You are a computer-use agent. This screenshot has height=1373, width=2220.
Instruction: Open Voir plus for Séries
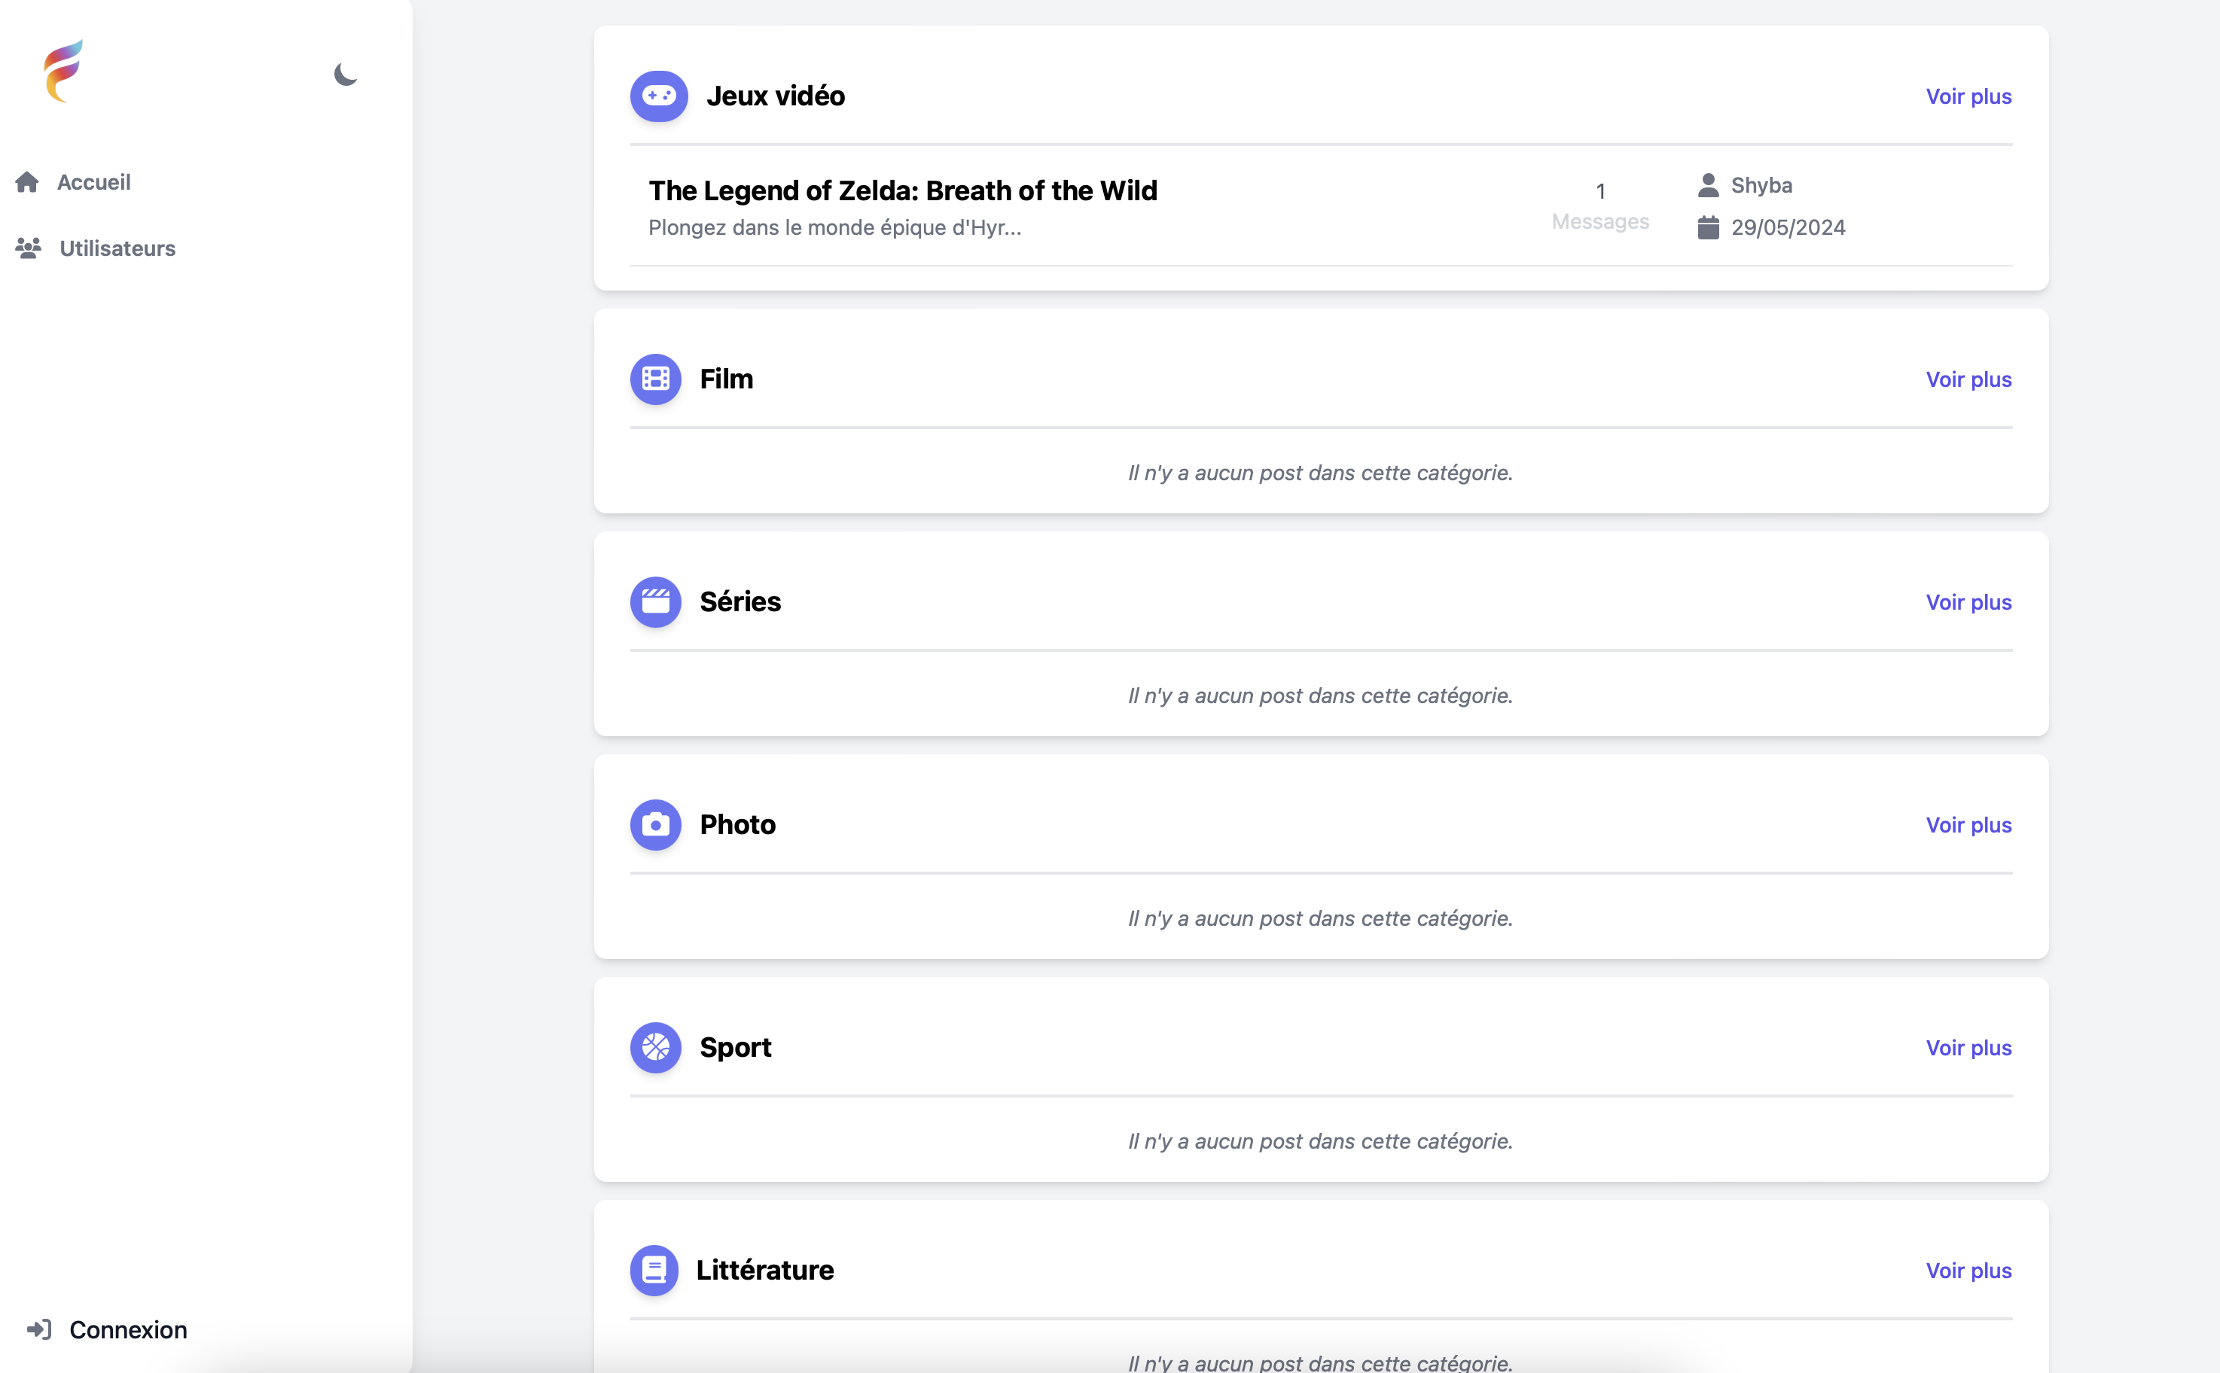click(1968, 602)
